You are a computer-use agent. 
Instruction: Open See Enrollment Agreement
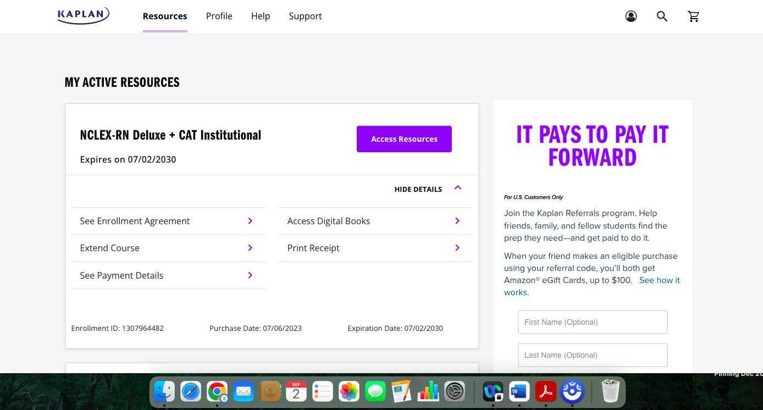point(135,220)
